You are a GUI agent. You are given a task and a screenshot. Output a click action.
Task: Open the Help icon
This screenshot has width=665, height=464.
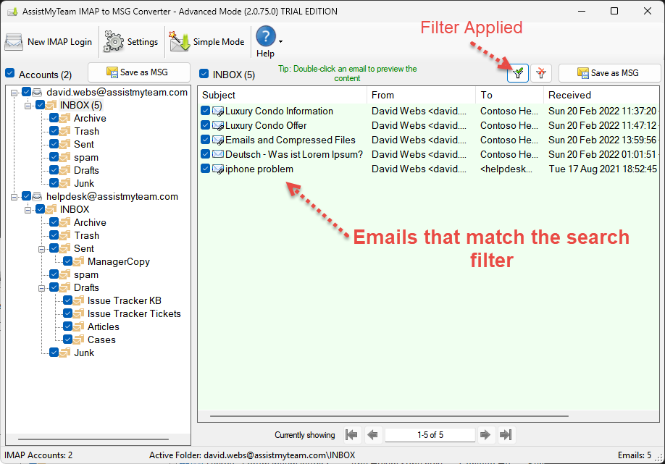click(x=266, y=36)
